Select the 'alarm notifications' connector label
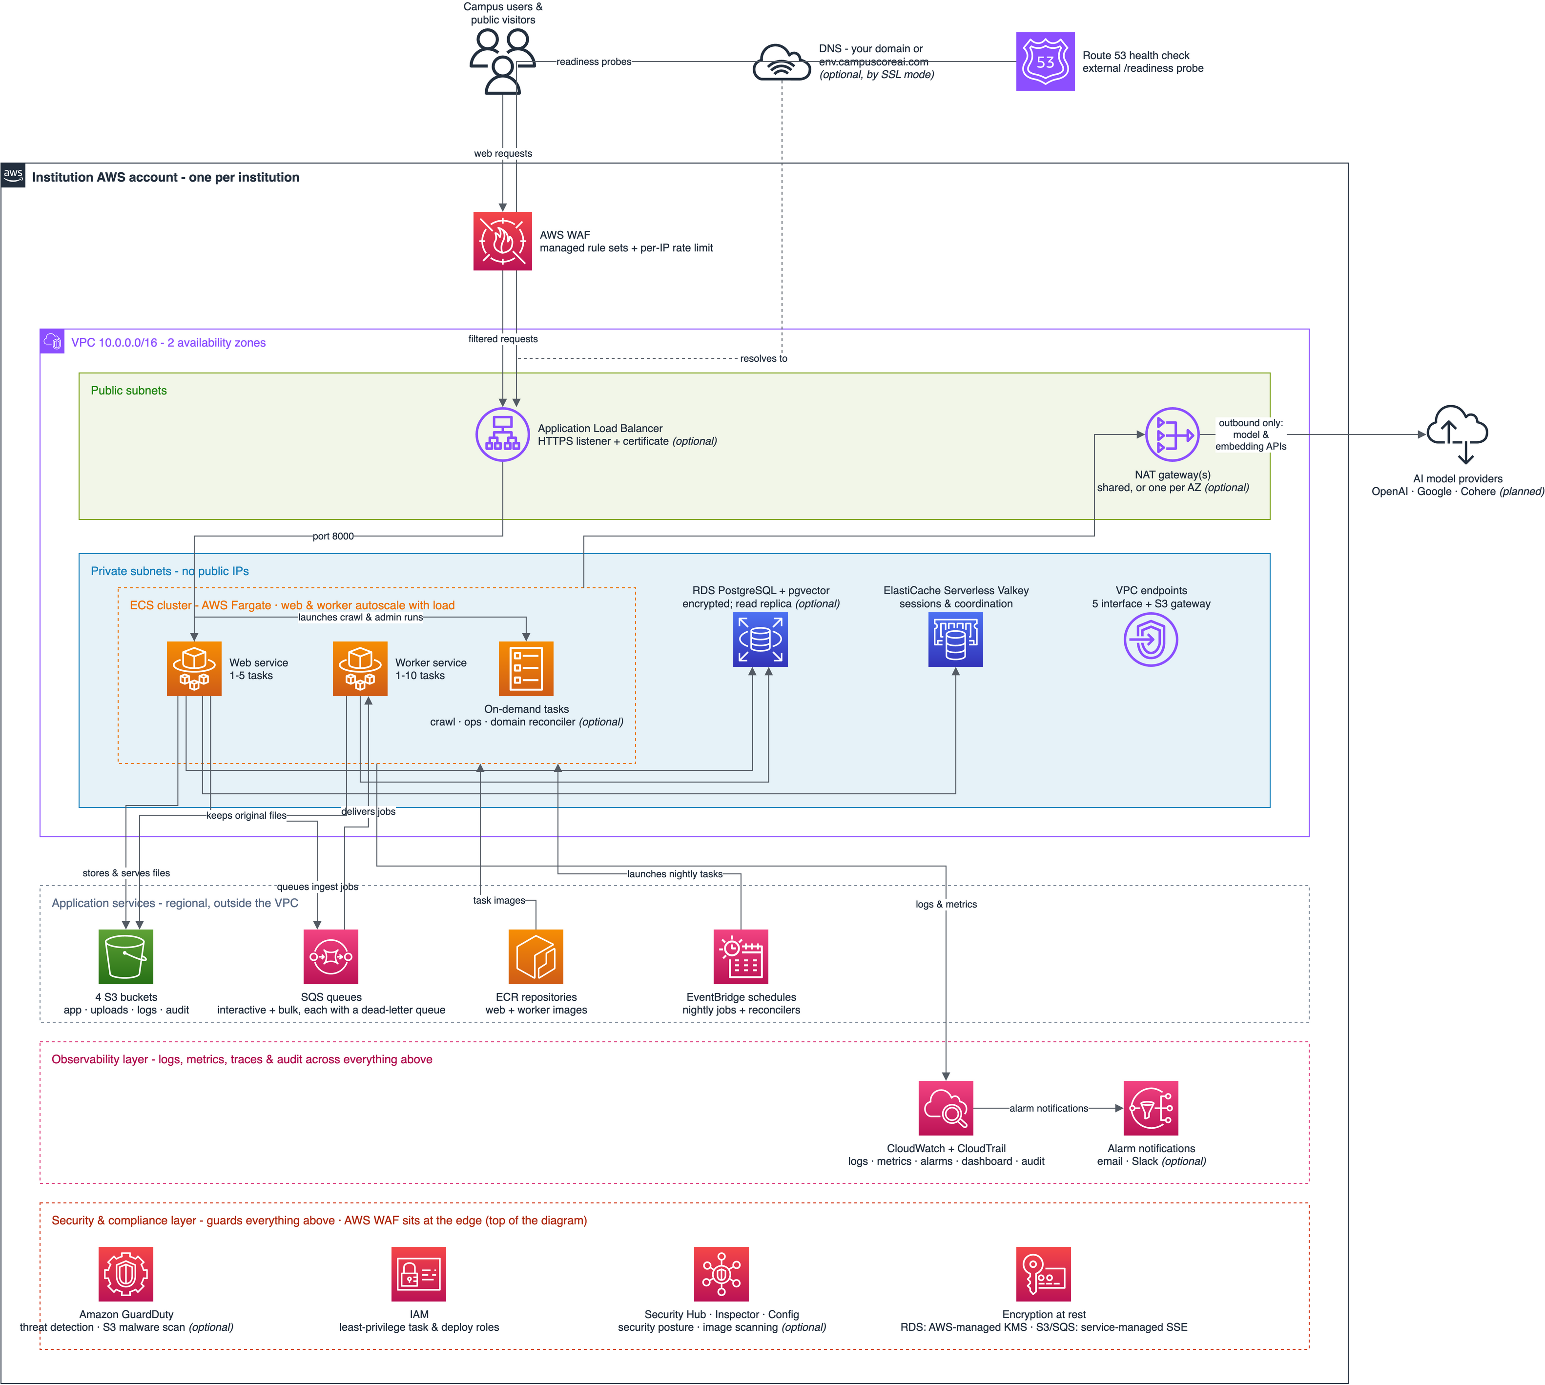 pyautogui.click(x=1049, y=1108)
